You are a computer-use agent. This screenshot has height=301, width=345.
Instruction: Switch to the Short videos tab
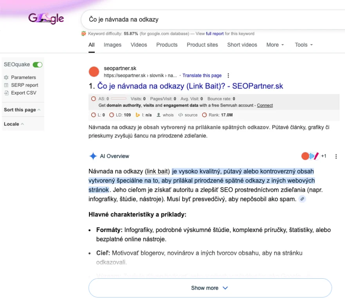click(x=242, y=45)
